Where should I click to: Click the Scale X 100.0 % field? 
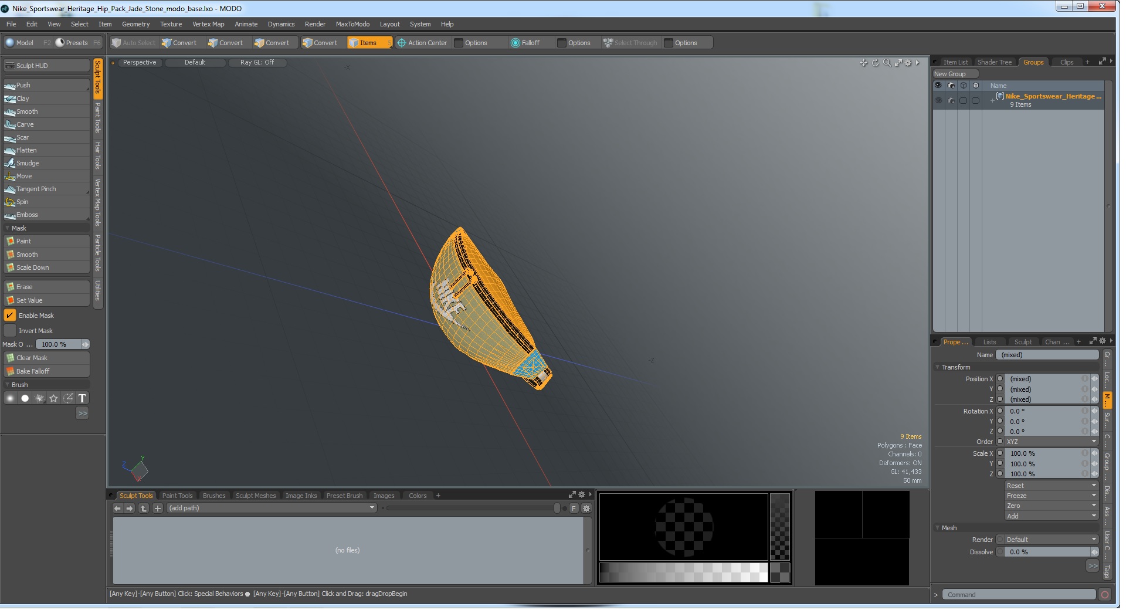(x=1046, y=454)
